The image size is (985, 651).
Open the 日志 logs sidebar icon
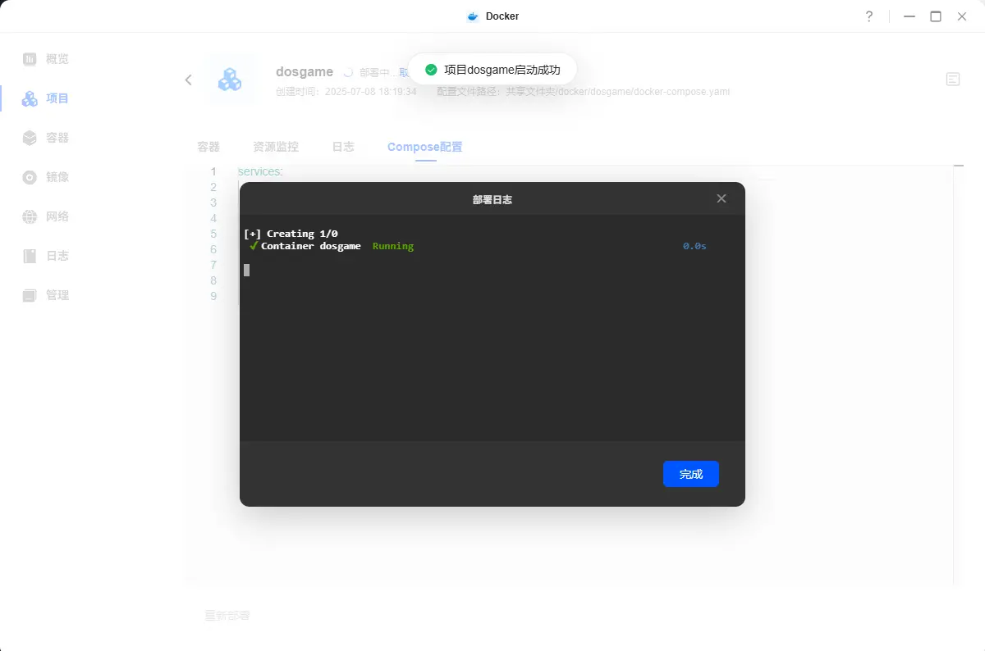coord(30,256)
